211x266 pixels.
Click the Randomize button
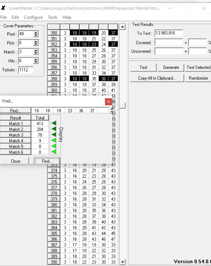click(198, 78)
